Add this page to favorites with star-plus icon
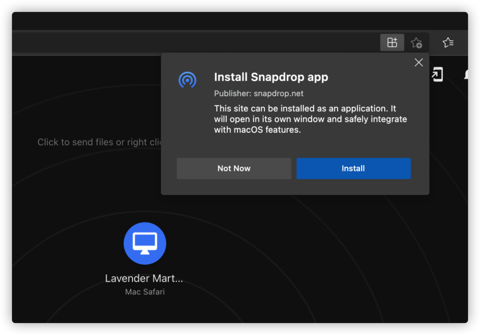Viewport: 480px width, 335px height. [416, 43]
